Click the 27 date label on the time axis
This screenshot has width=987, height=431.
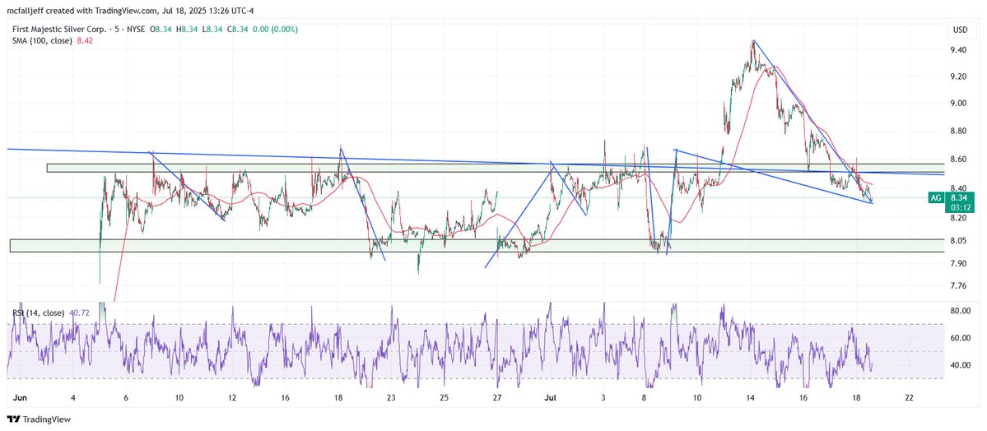[x=497, y=397]
